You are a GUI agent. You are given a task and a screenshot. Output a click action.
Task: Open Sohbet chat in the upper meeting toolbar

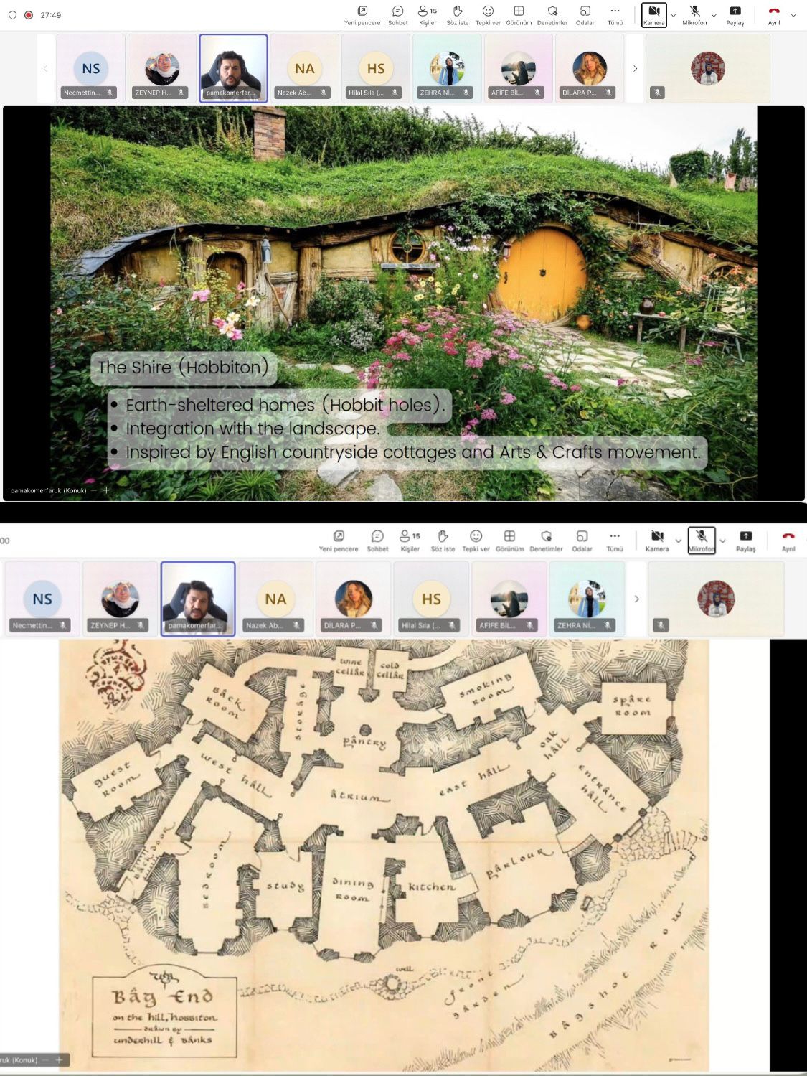pos(397,15)
